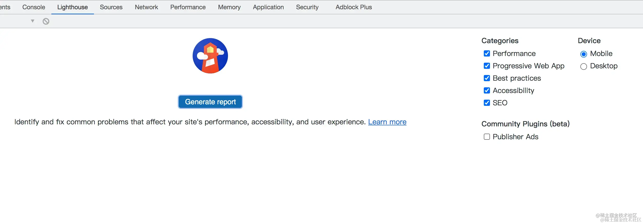643x224 pixels.
Task: Click the Device heading text
Action: pyautogui.click(x=589, y=41)
